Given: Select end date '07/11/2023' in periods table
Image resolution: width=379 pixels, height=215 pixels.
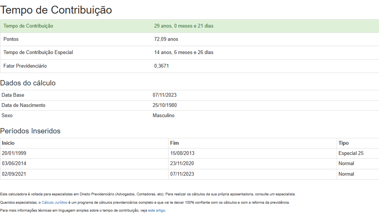Looking at the screenshot, I should [x=182, y=174].
